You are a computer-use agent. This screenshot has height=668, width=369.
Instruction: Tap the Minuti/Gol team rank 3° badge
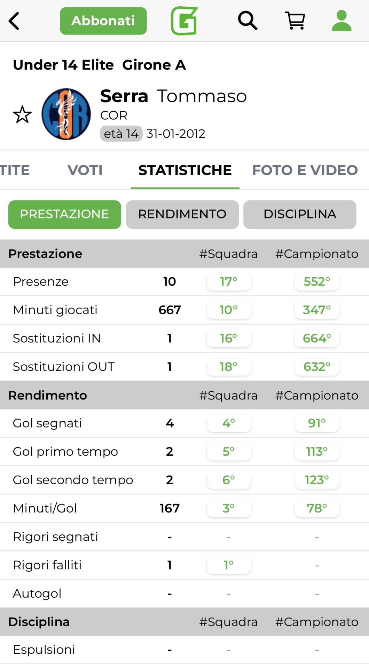click(228, 508)
